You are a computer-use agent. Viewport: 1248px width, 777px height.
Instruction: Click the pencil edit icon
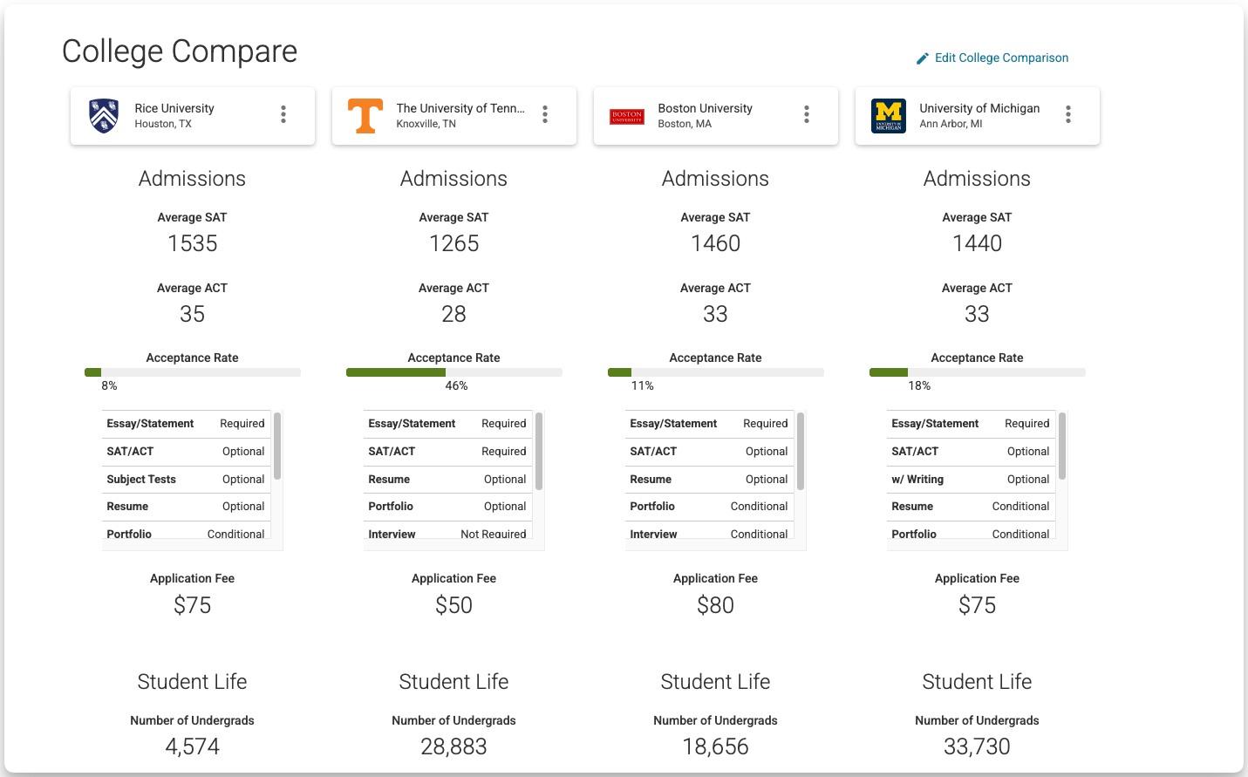(923, 58)
